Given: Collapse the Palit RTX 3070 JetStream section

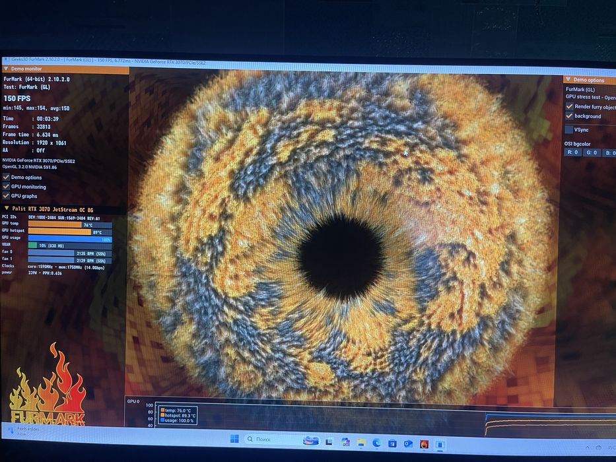Looking at the screenshot, I should coord(65,209).
